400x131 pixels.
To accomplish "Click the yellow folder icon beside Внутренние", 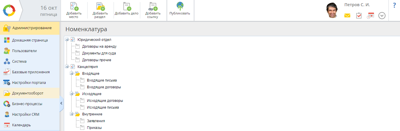I will (x=78, y=114).
